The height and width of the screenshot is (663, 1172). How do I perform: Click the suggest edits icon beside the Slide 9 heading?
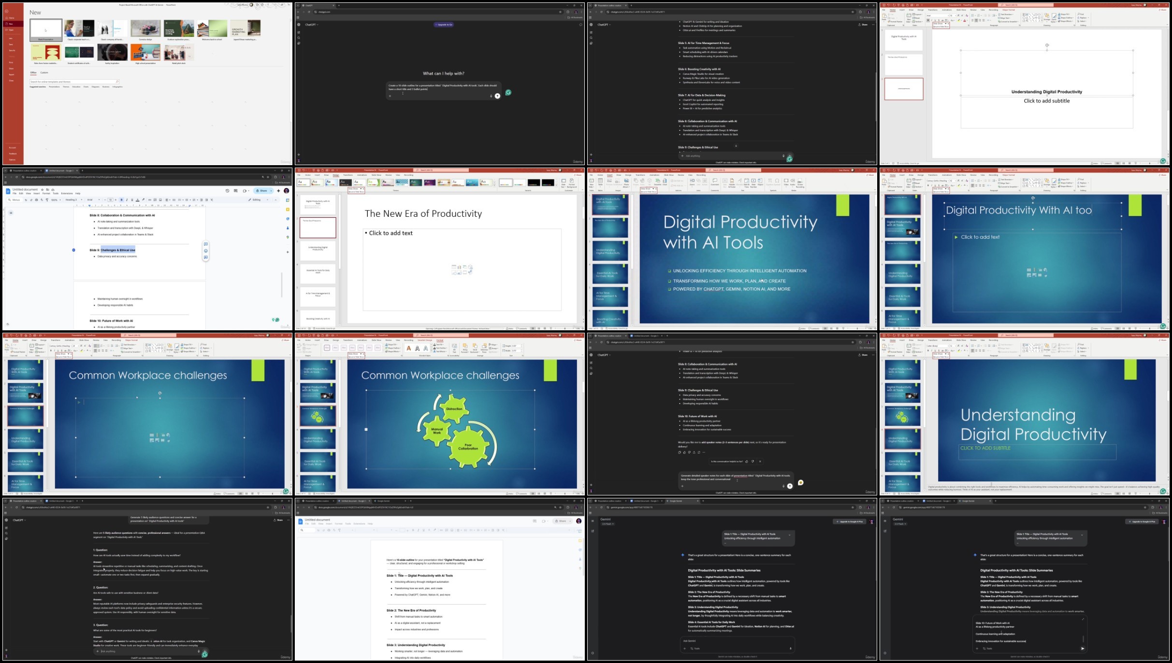pos(205,257)
